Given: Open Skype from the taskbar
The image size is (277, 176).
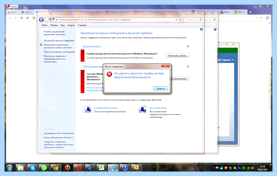Looking at the screenshot, I should (x=33, y=168).
